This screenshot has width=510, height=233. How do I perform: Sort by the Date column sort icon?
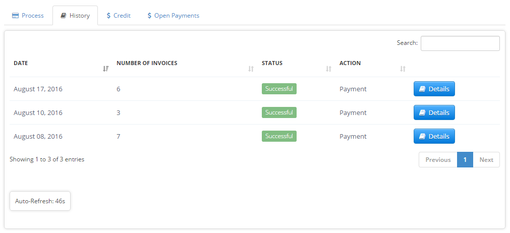coord(105,69)
